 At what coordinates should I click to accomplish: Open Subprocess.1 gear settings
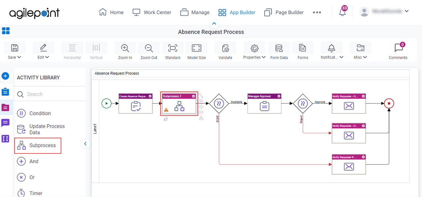click(194, 96)
